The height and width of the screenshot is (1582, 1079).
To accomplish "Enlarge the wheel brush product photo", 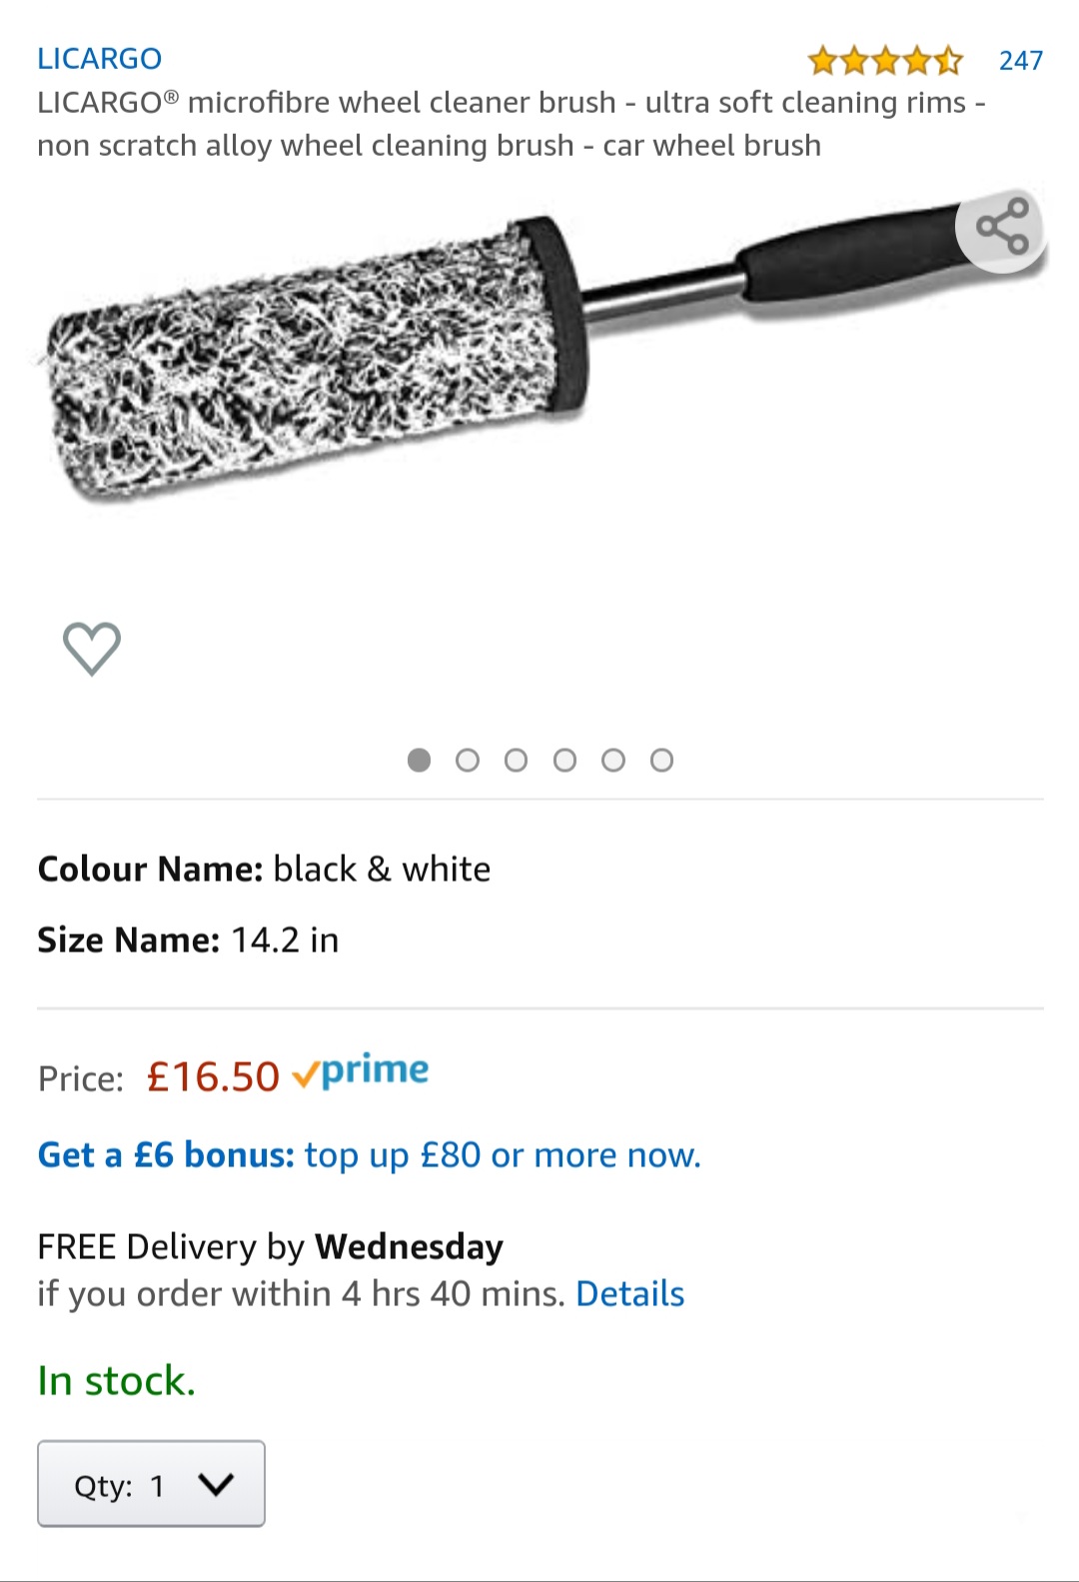I will point(400,360).
